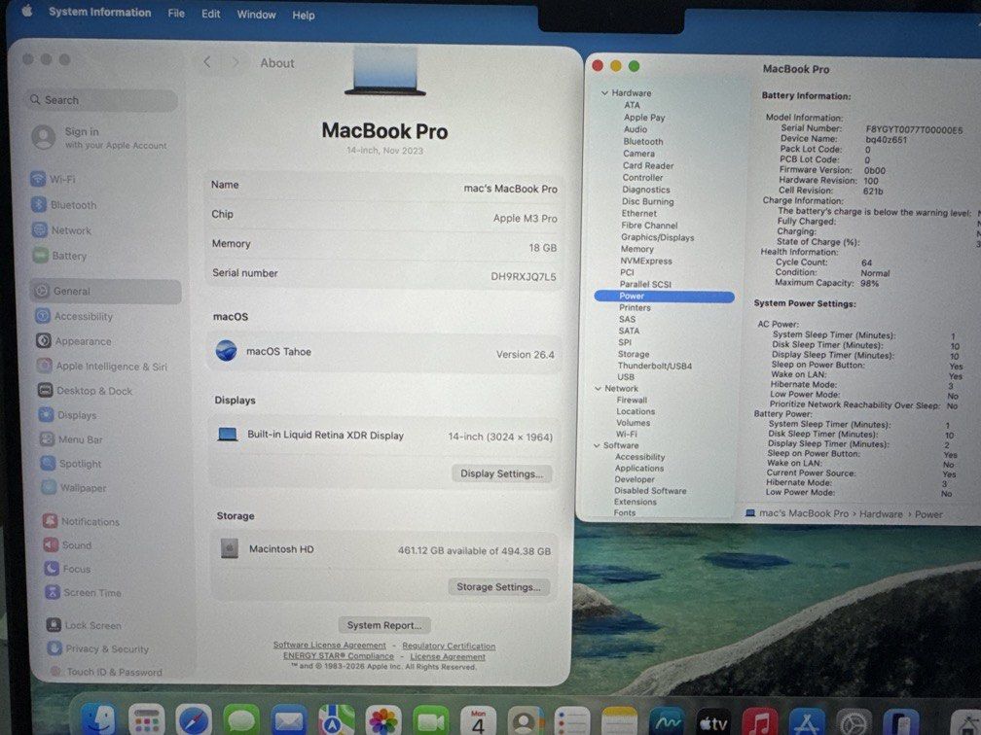
Task: Start FaceTime from the Dock
Action: pyautogui.click(x=430, y=721)
